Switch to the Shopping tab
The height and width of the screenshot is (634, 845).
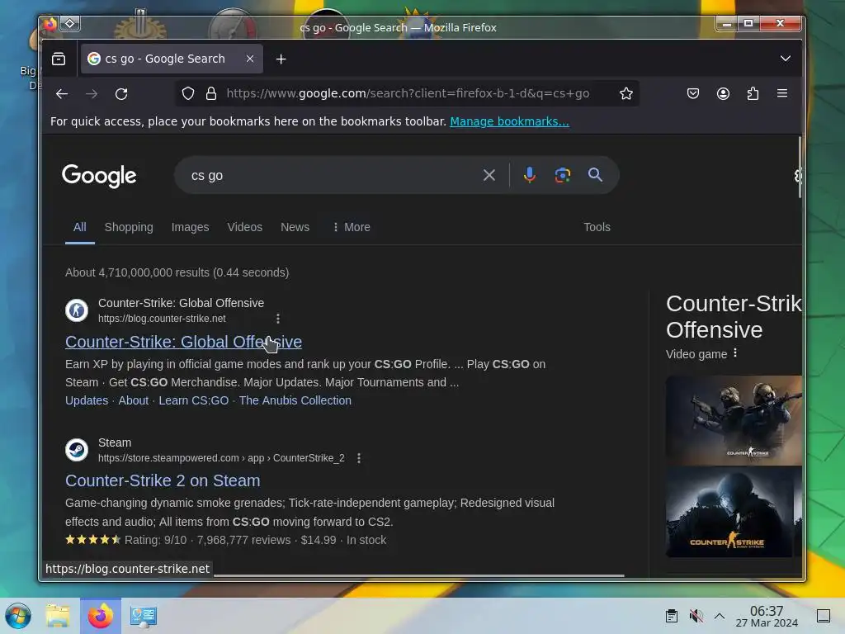point(129,227)
